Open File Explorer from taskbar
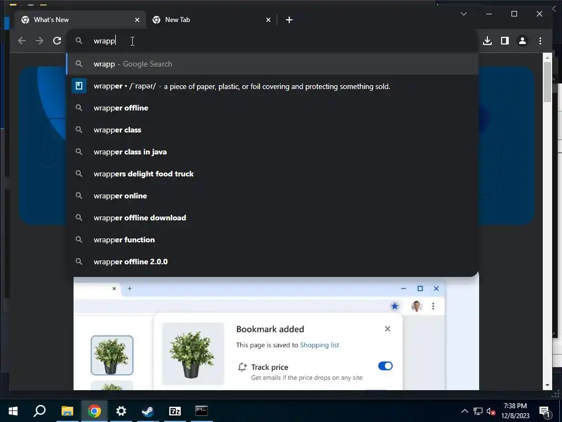This screenshot has height=422, width=562. point(67,411)
